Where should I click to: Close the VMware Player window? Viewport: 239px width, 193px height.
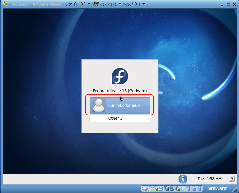pyautogui.click(x=234, y=4)
